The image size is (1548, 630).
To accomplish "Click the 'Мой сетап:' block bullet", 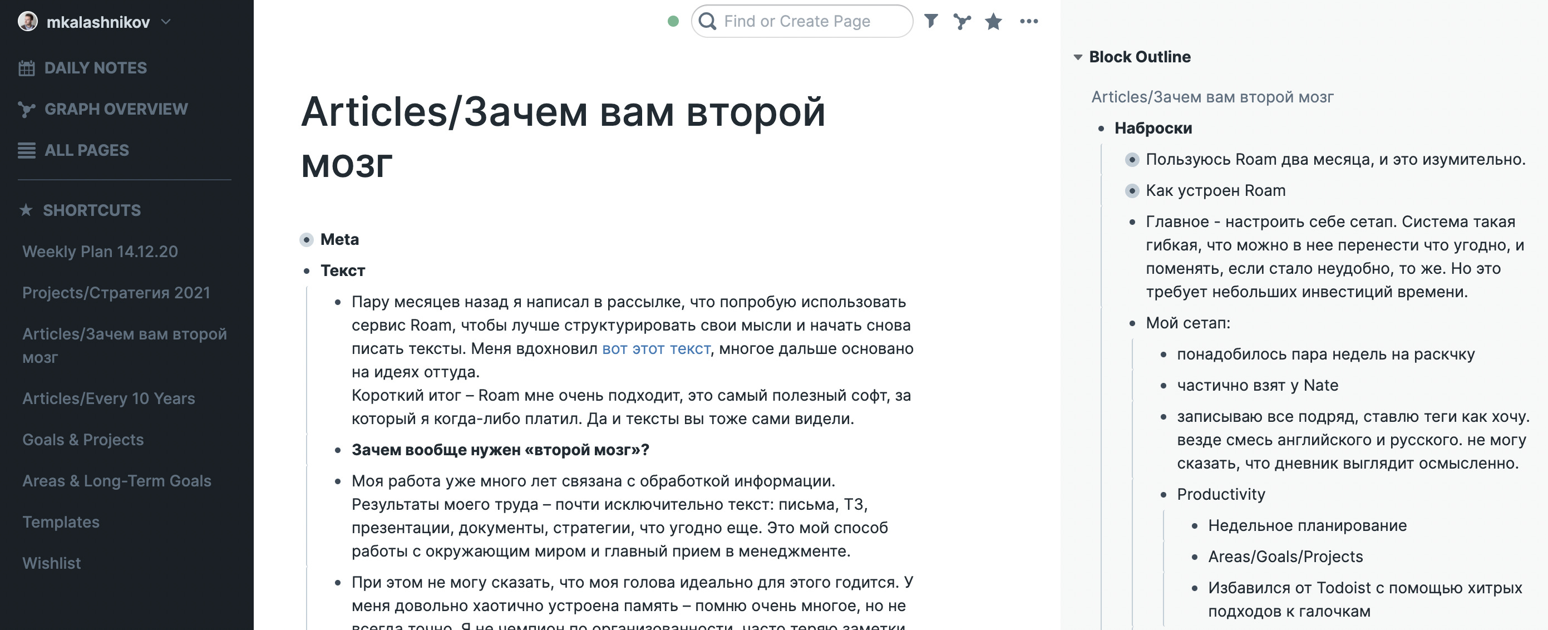I will pyautogui.click(x=1132, y=323).
